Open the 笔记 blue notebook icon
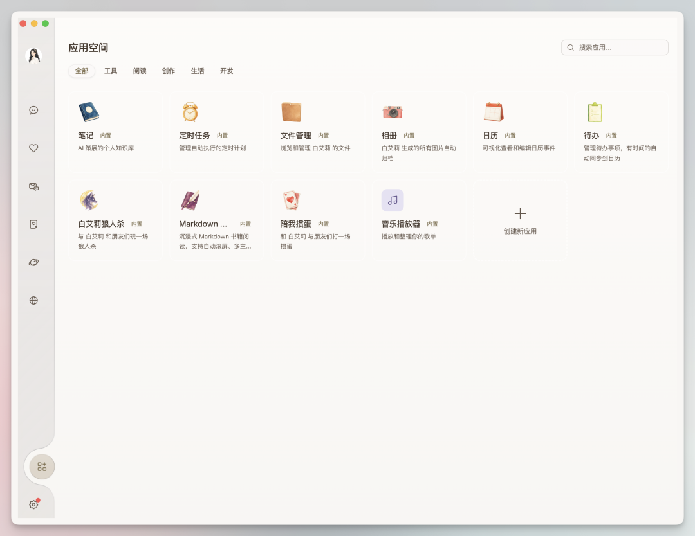Screen dimensions: 695x536 point(89,112)
